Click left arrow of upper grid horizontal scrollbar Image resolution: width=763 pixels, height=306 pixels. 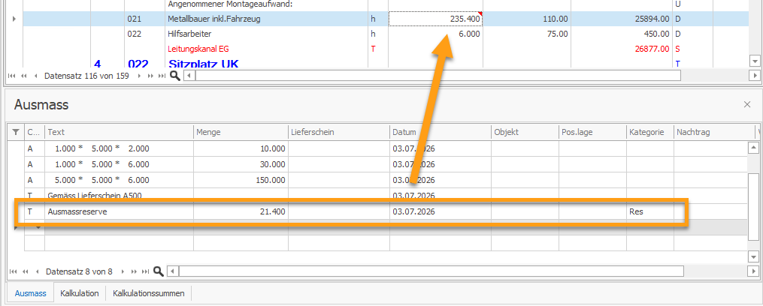click(189, 76)
